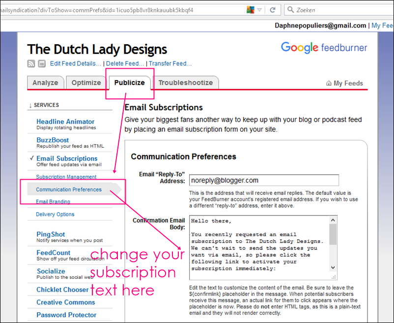This screenshot has height=323, width=394.
Task: Click the browser address bar URL
Action: (97, 10)
